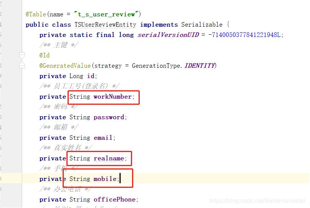The image size is (310, 208).
Task: Collapse the fold marker beside @GeneratedValue
Action: coord(22,65)
